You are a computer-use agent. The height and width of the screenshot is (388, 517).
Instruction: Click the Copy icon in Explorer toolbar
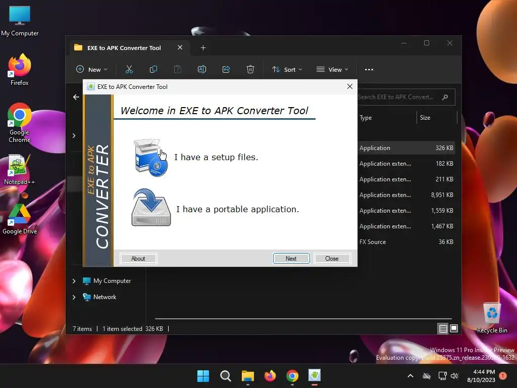[153, 69]
